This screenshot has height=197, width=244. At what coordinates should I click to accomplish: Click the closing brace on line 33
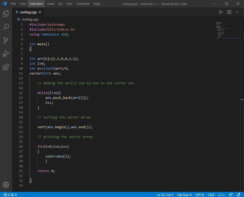point(31,181)
